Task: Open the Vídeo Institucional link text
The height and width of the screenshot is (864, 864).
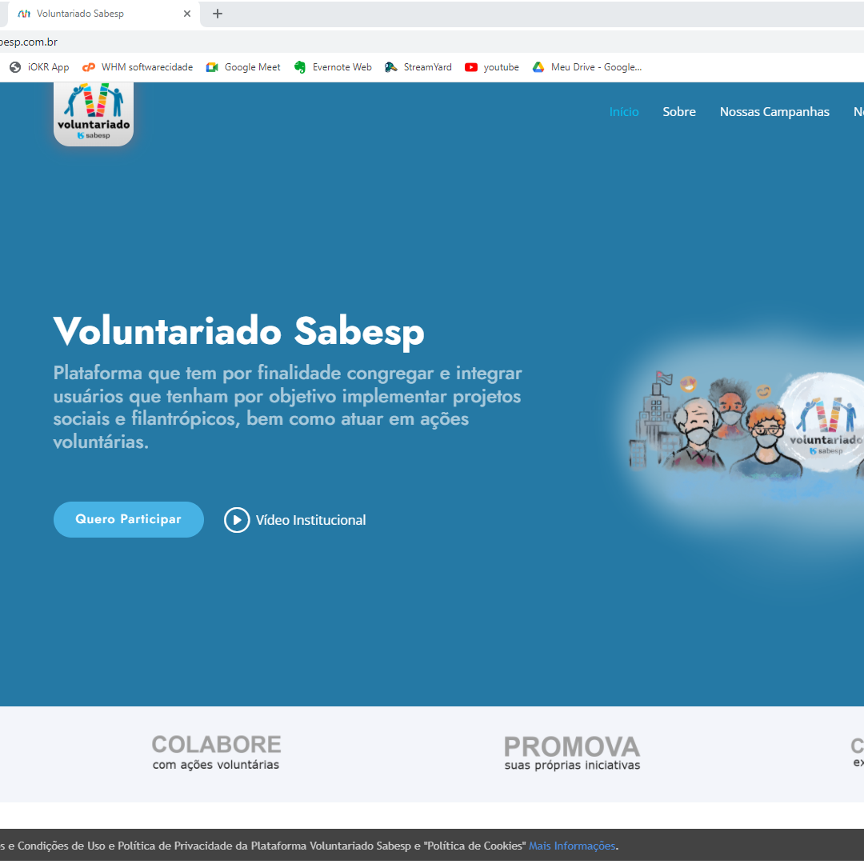Action: (310, 520)
